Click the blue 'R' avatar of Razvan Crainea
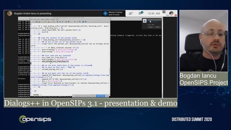 [105, 14]
